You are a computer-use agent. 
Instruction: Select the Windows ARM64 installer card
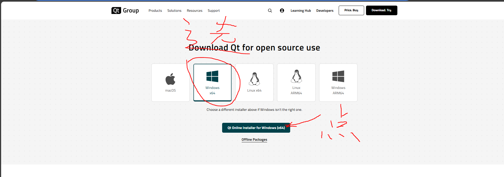tap(338, 82)
